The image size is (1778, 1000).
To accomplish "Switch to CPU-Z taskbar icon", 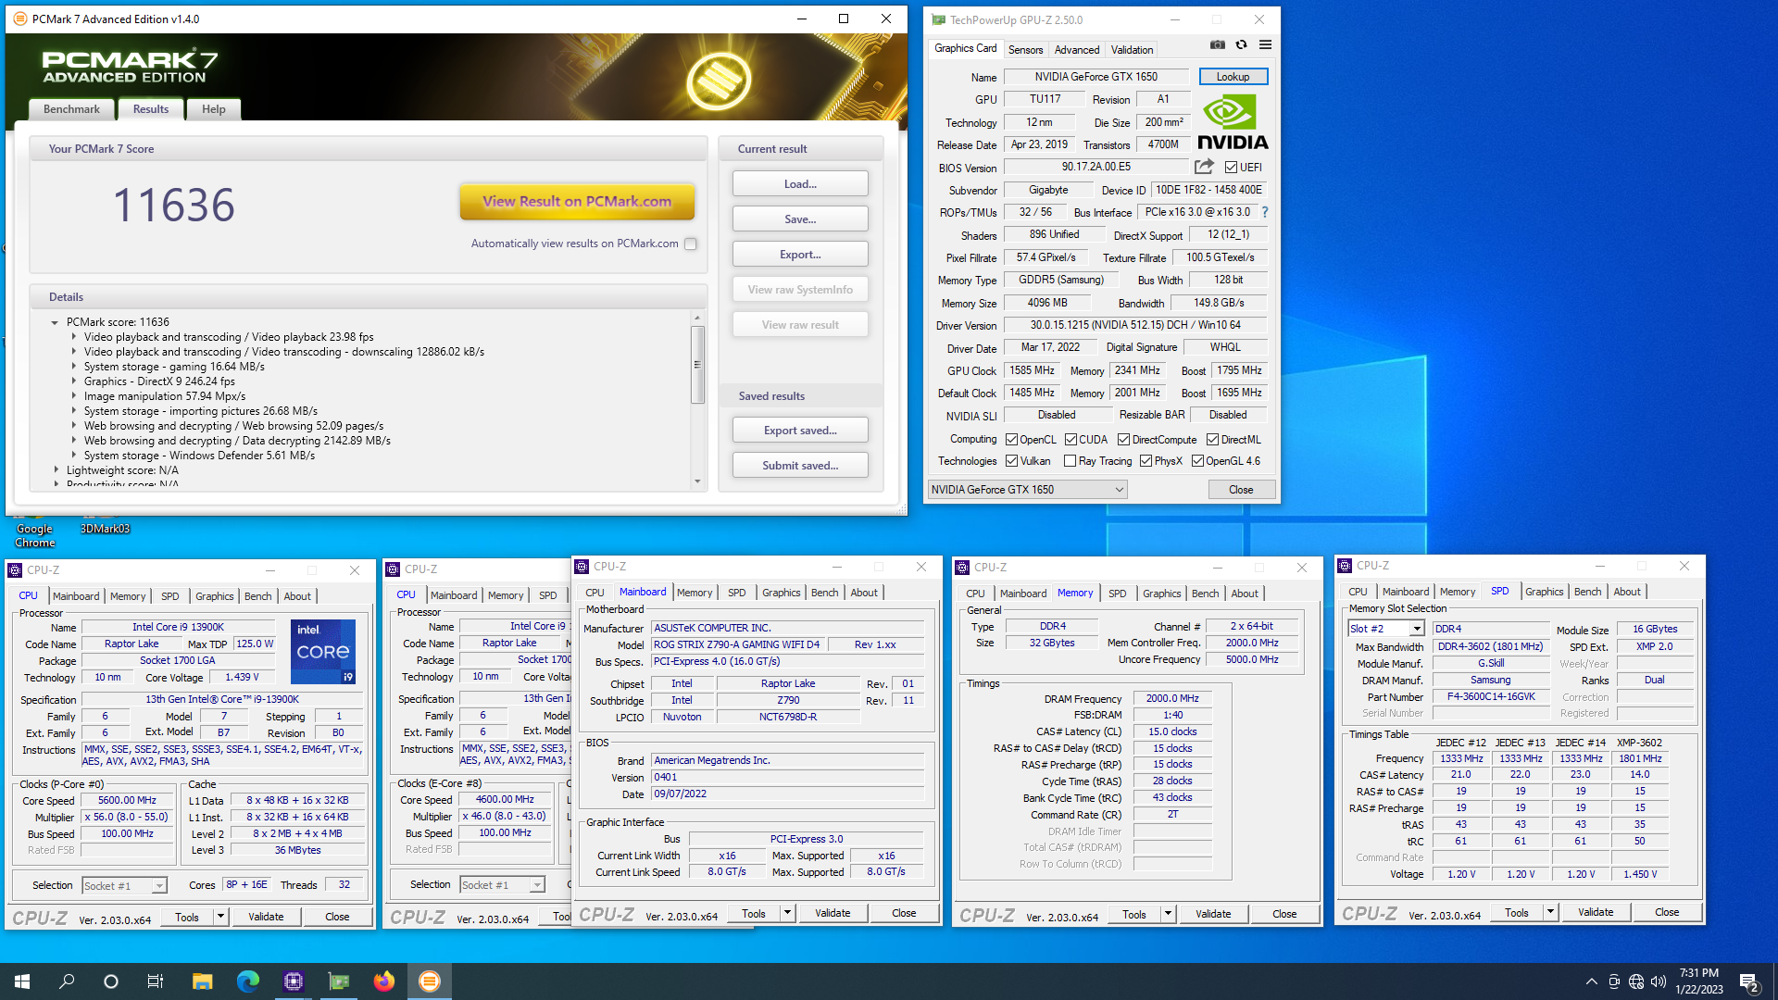I will [x=294, y=981].
